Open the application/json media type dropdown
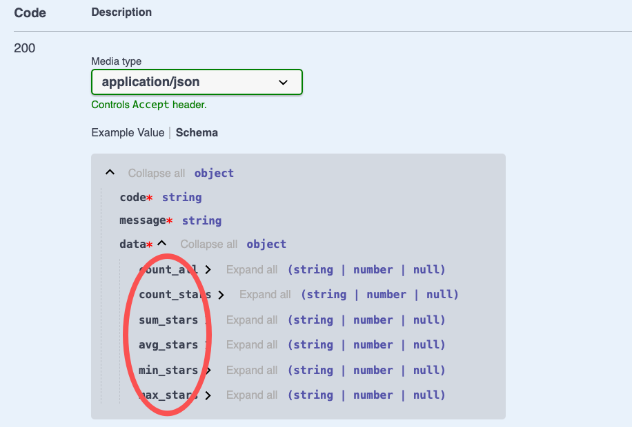 point(197,82)
